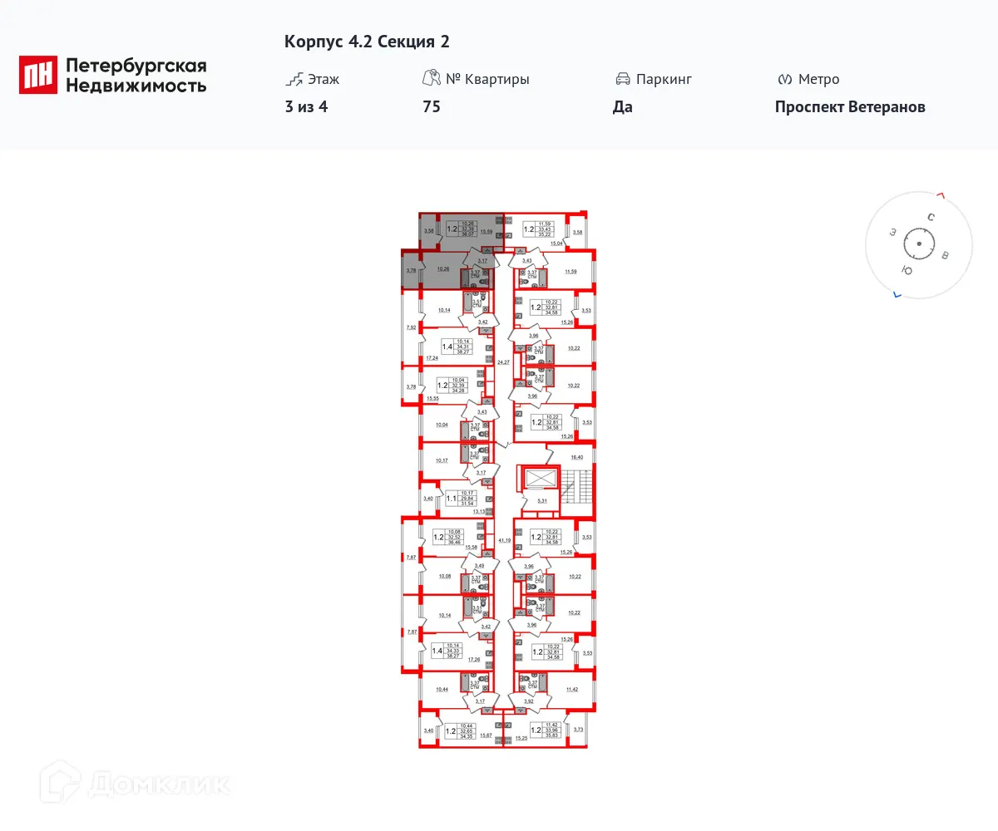
Task: Click the Петербургская Недвижимость company name
Action: coord(136,75)
